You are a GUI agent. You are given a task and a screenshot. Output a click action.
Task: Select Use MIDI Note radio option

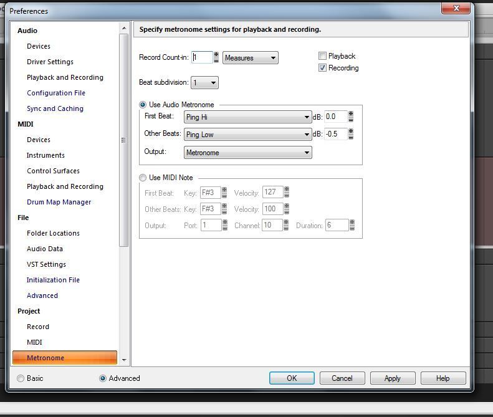[x=143, y=178]
